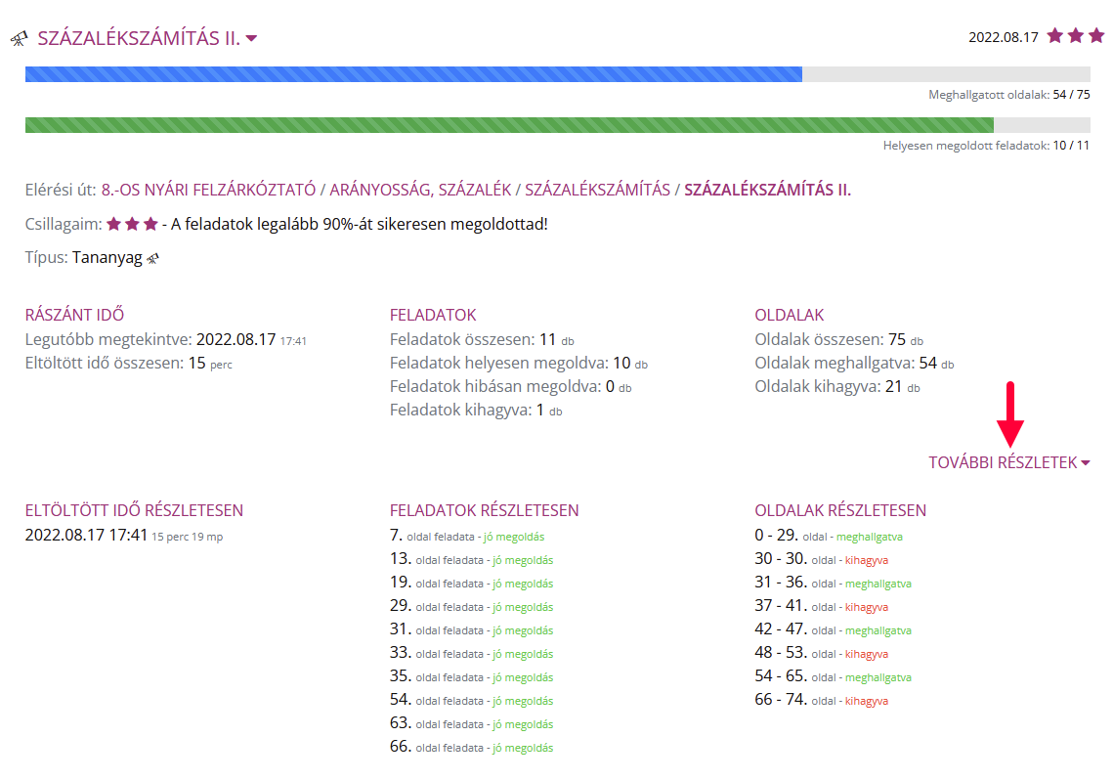1113x780 pixels.
Task: Click the green solved tasks progress bar
Action: tap(508, 125)
